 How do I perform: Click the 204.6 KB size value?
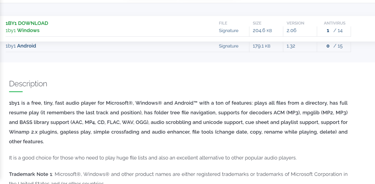click(262, 30)
